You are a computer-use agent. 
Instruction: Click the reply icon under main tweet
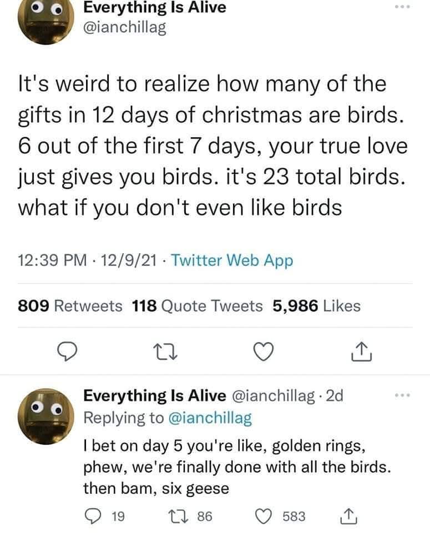[67, 350]
